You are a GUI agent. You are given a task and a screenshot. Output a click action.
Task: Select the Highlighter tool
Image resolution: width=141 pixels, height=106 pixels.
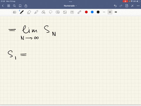click(x=36, y=12)
